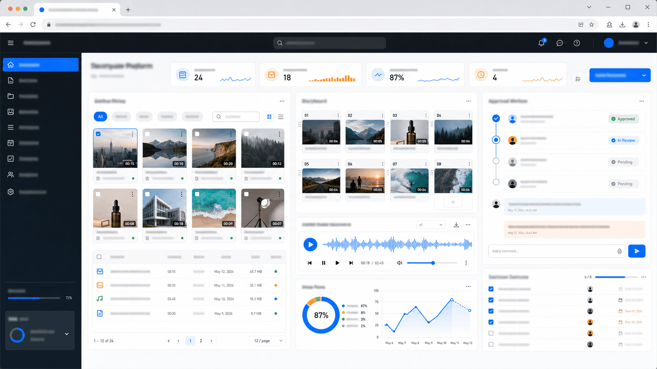The height and width of the screenshot is (369, 657).
Task: Adjust the volume slider
Action: pyautogui.click(x=432, y=263)
